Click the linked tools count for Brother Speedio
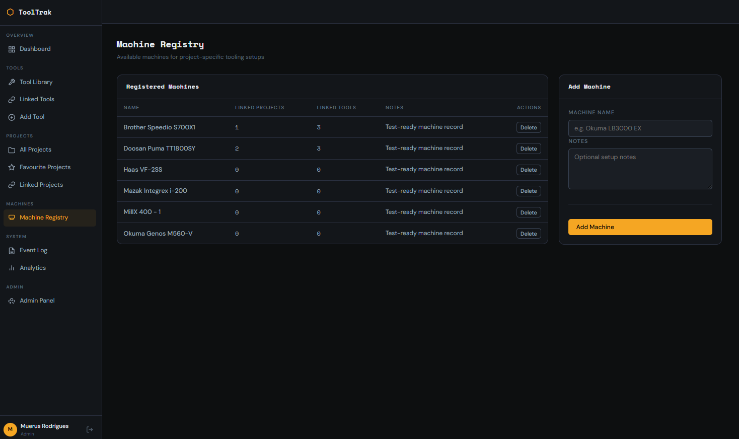 pos(319,127)
